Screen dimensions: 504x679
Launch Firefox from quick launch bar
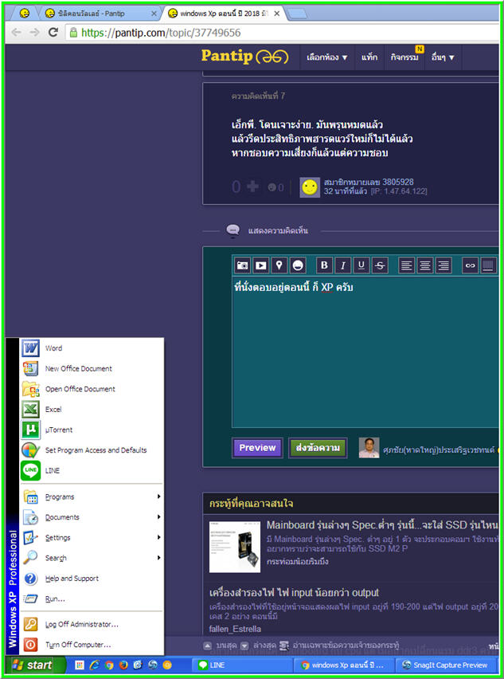point(123,665)
